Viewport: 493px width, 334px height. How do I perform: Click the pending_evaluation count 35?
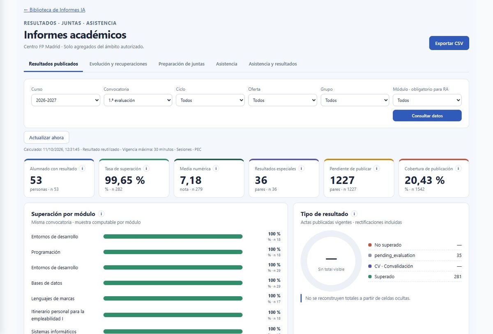pos(459,255)
